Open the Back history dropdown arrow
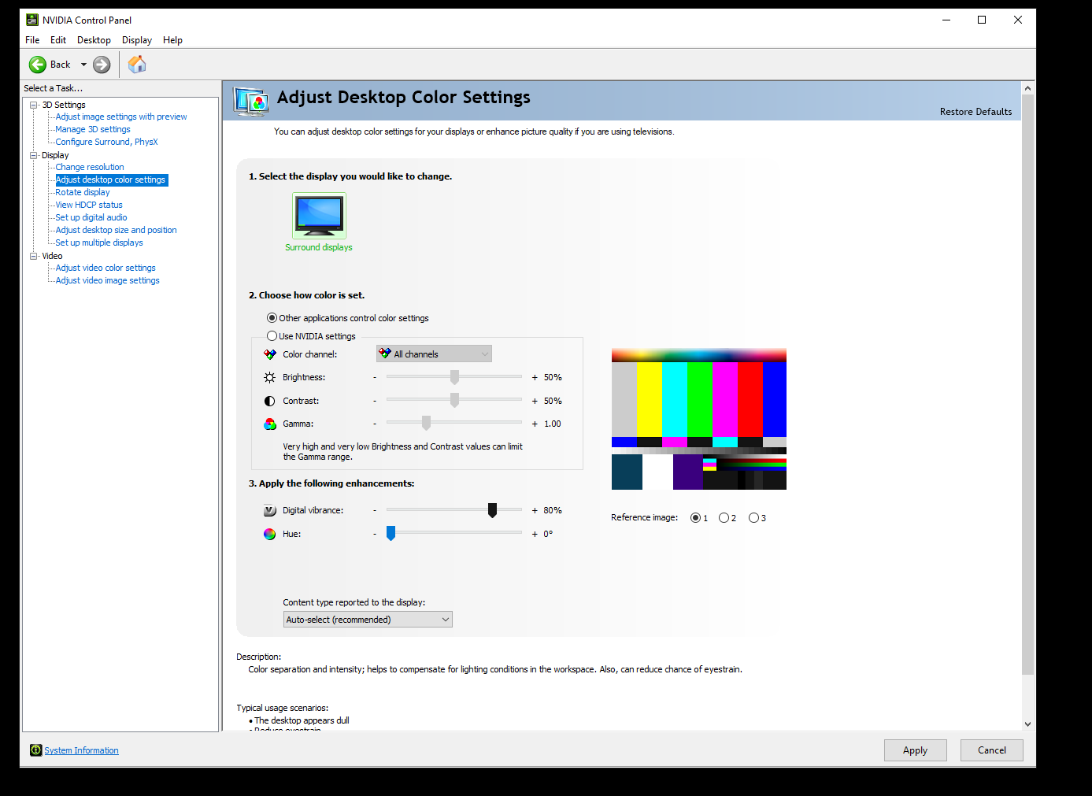The height and width of the screenshot is (796, 1092). pos(83,65)
